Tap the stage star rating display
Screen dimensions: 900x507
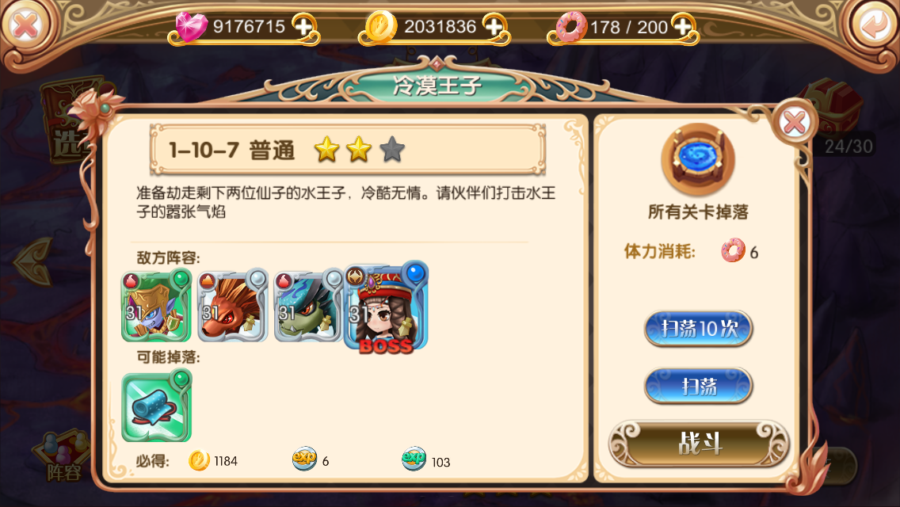pyautogui.click(x=360, y=149)
